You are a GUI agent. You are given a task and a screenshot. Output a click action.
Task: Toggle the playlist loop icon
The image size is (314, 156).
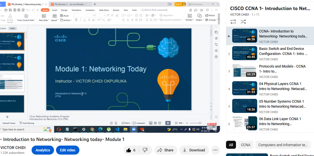click(x=233, y=22)
